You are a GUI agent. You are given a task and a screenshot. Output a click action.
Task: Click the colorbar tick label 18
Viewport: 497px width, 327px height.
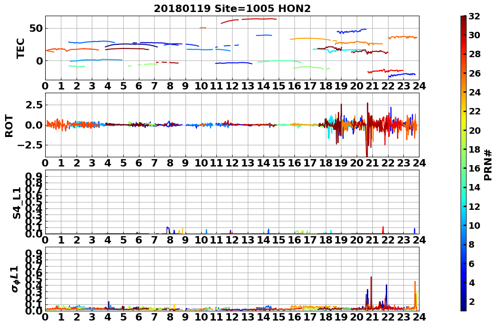(x=474, y=149)
